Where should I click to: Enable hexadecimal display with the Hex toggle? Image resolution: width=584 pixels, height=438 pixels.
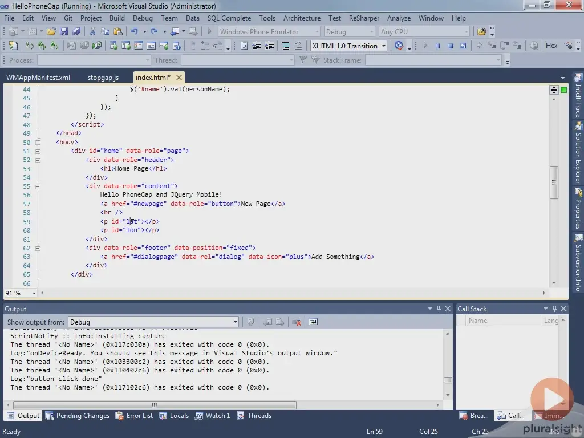[551, 46]
